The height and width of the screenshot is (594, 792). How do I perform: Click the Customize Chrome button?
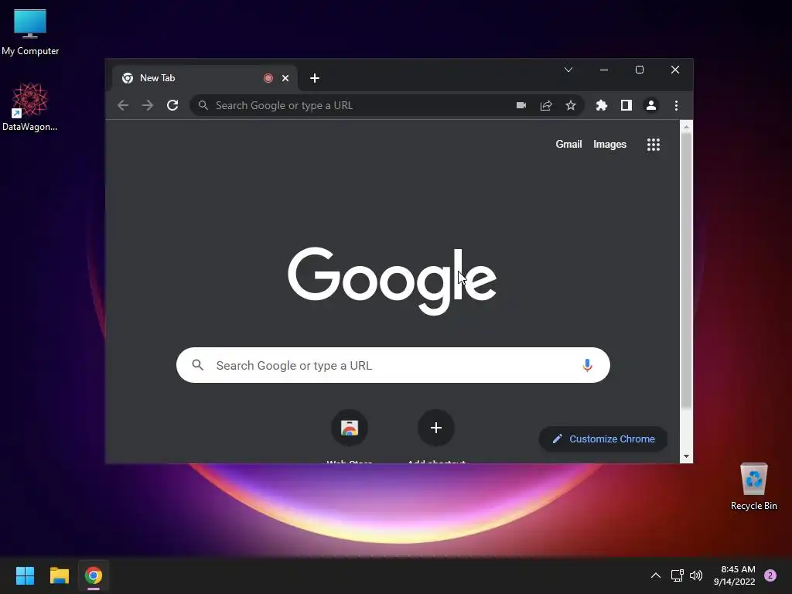tap(603, 439)
